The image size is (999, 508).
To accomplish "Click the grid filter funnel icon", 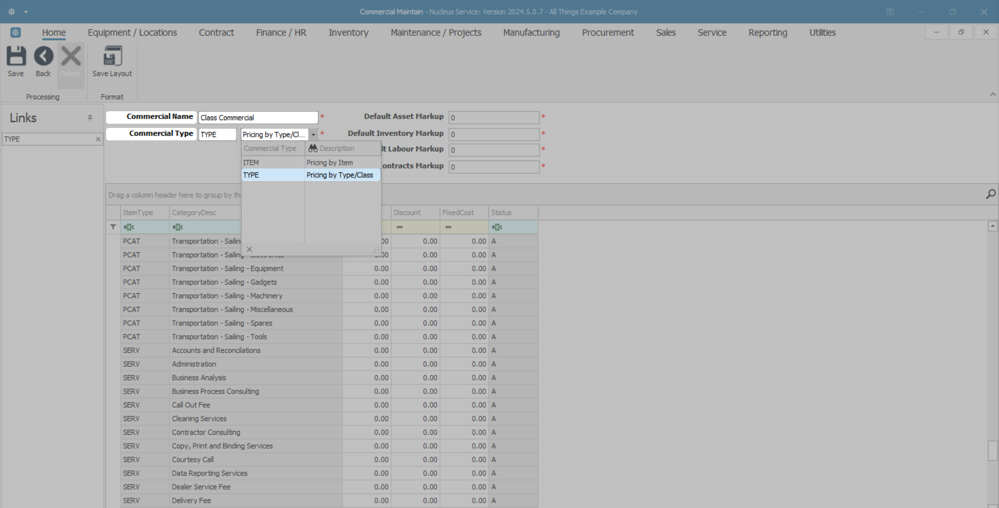I will click(113, 227).
